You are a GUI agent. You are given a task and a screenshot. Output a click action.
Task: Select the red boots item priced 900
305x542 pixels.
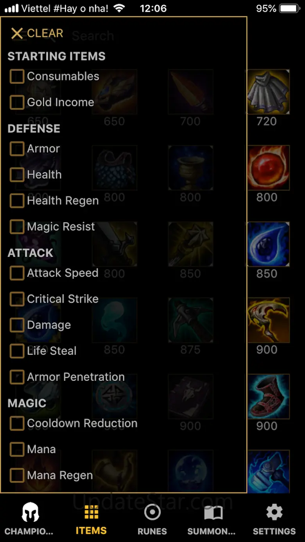[x=267, y=397]
